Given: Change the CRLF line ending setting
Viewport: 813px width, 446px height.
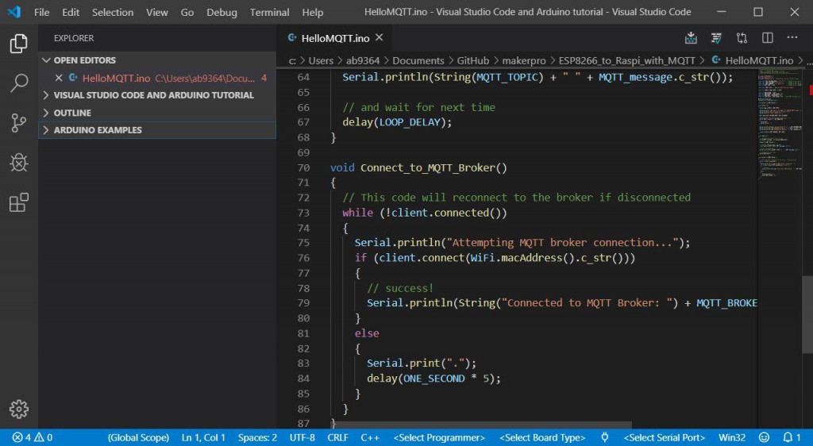Looking at the screenshot, I should 337,437.
